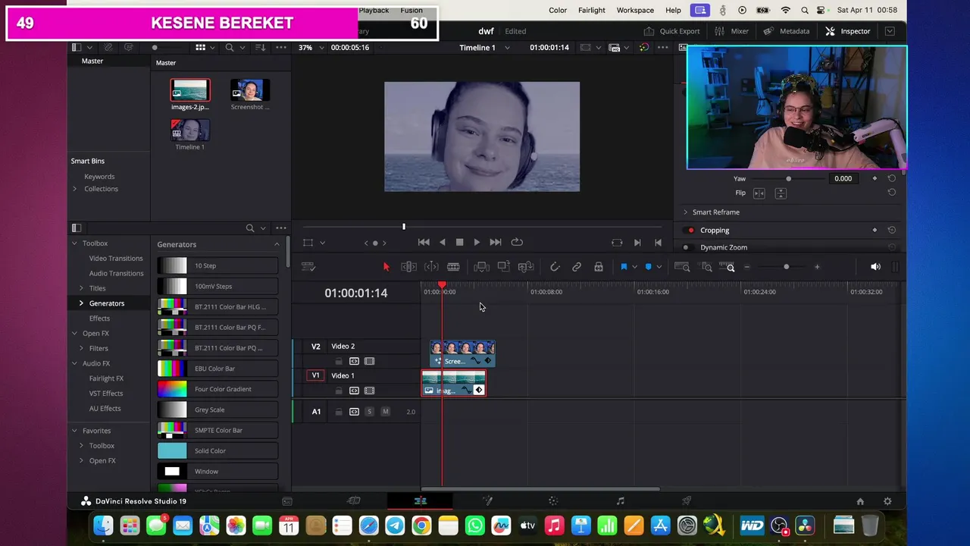970x546 pixels.
Task: Select Video Transitions in Toolbox
Action: (x=115, y=259)
